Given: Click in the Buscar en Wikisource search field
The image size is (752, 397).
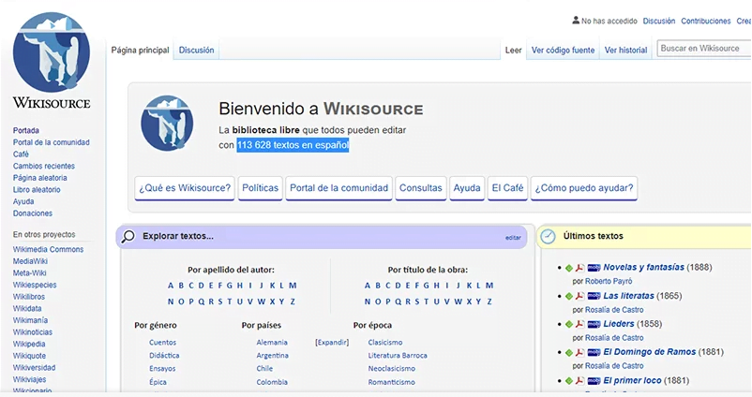Looking at the screenshot, I should click(x=701, y=49).
